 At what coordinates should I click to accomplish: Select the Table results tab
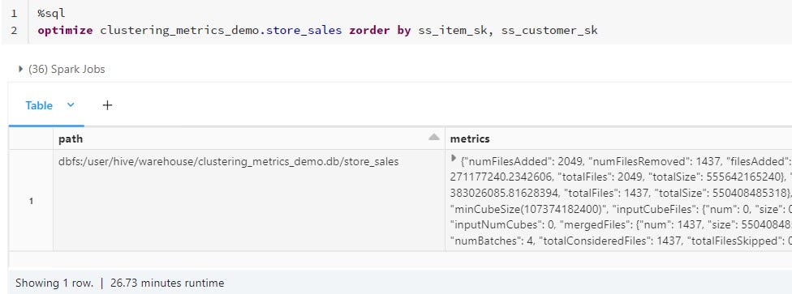click(x=39, y=105)
